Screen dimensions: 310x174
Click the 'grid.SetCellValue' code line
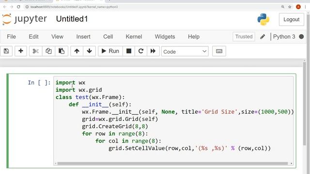point(189,148)
